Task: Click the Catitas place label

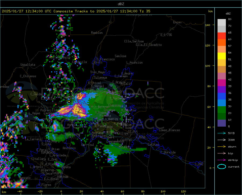Action: point(153,145)
